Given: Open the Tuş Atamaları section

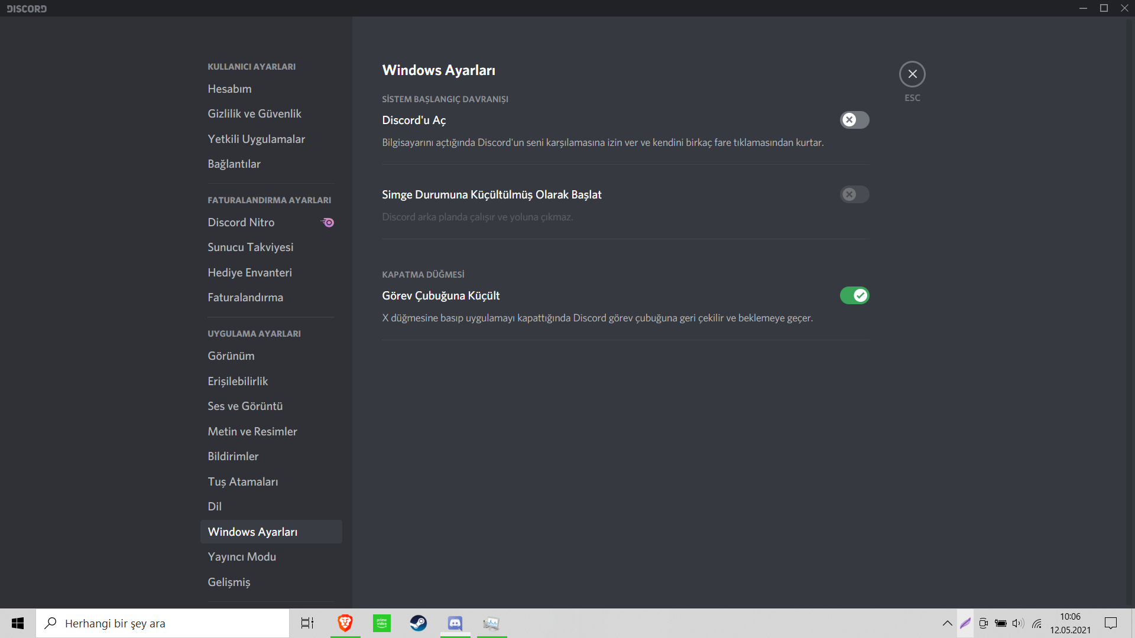Looking at the screenshot, I should point(242,481).
